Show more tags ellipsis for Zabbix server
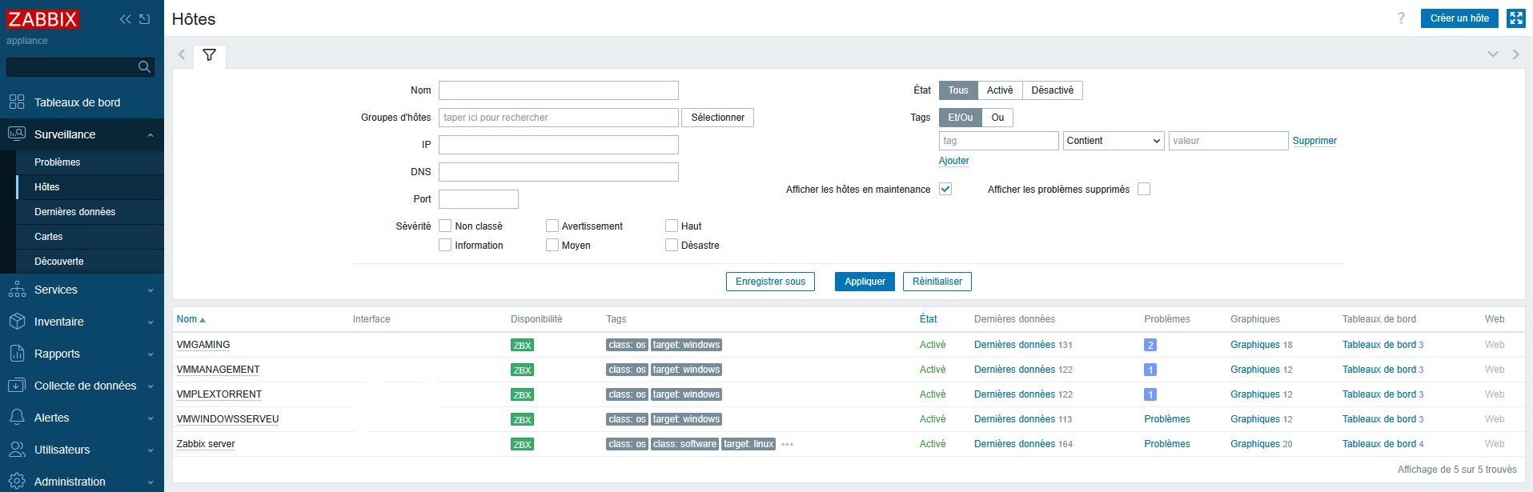Viewport: 1533px width, 492px height. (x=787, y=445)
